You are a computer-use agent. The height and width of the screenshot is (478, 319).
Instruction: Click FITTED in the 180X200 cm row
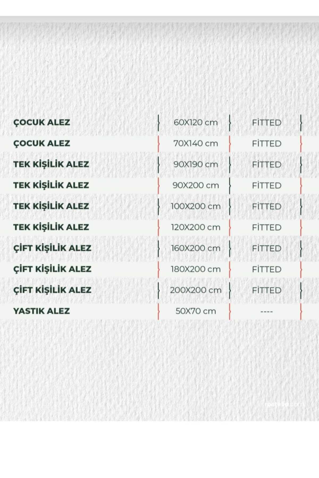[x=267, y=269]
